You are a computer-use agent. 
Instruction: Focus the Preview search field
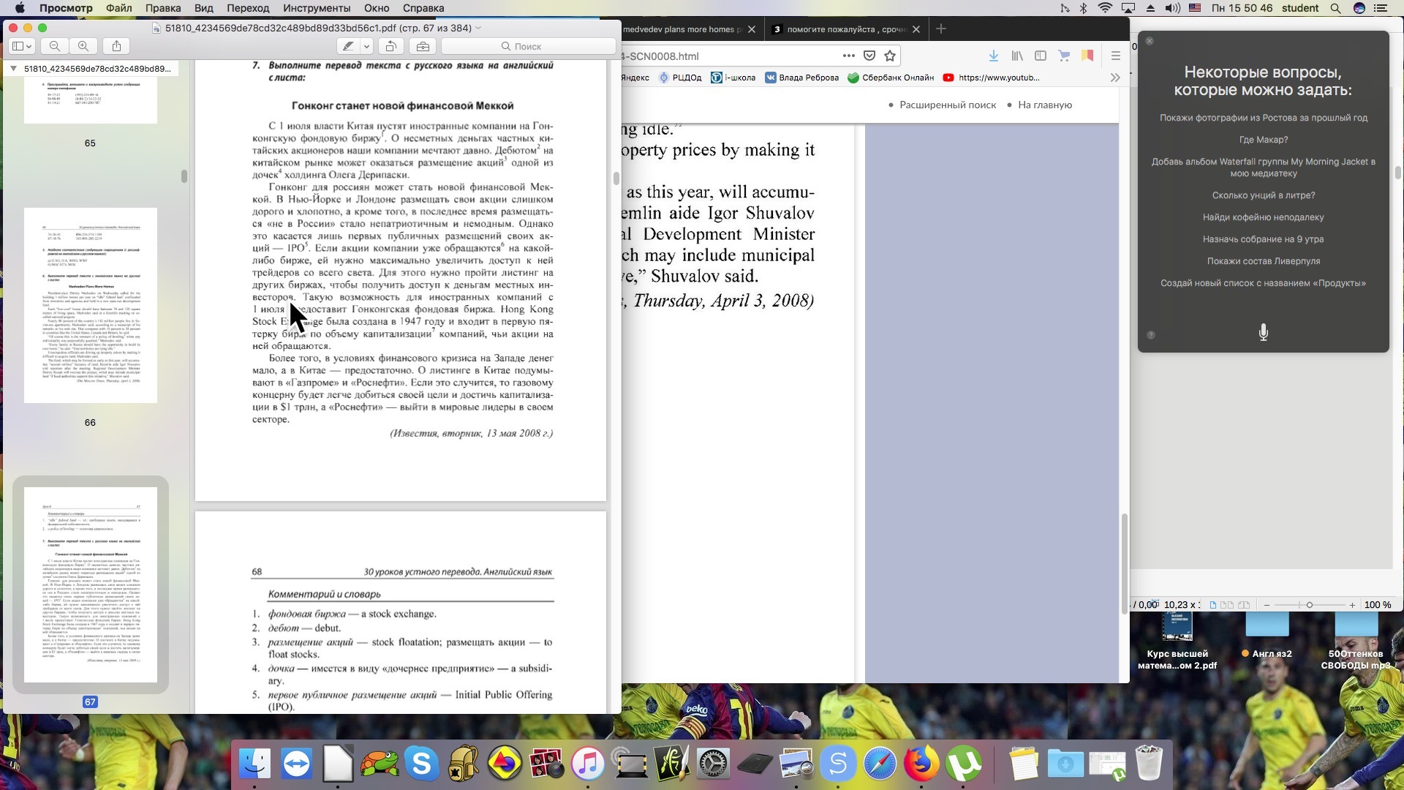[x=528, y=46]
